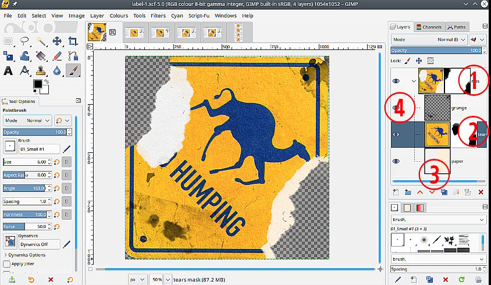This screenshot has width=491, height=285.
Task: Select the Text tool in toolbox
Action: [x=9, y=71]
